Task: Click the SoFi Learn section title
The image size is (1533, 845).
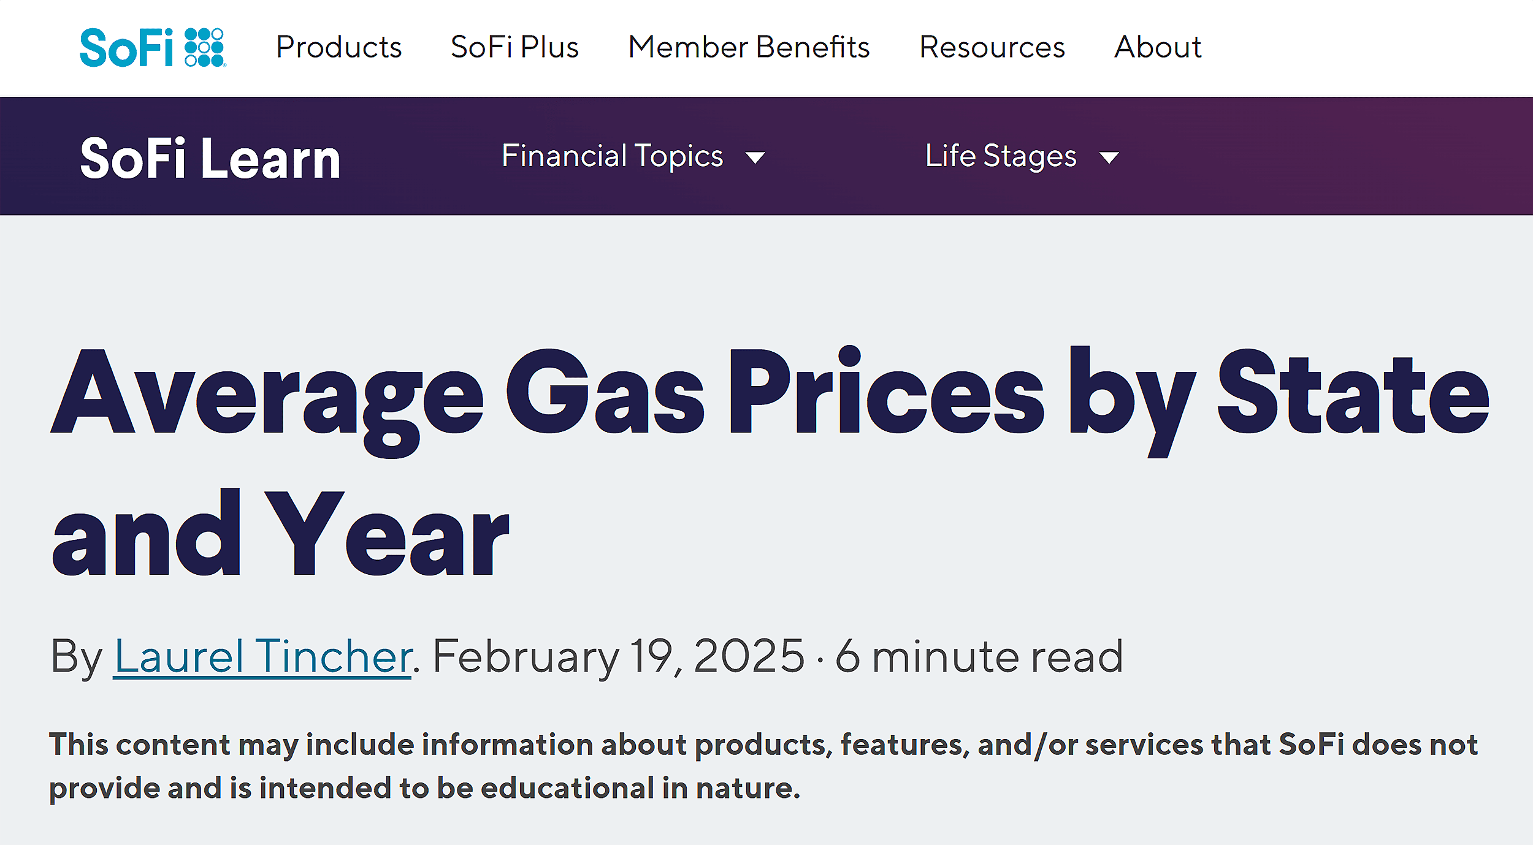Action: pyautogui.click(x=210, y=158)
